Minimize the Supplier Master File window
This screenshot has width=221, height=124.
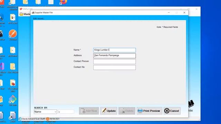169,13
